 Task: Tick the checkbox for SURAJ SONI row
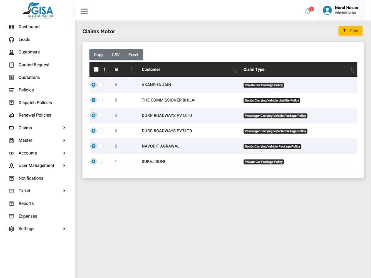[100, 161]
